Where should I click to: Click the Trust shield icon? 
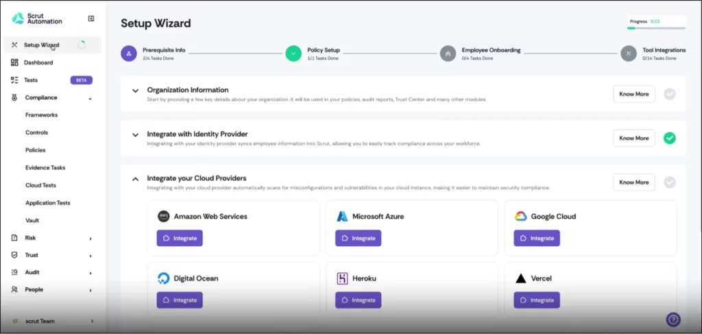[14, 255]
